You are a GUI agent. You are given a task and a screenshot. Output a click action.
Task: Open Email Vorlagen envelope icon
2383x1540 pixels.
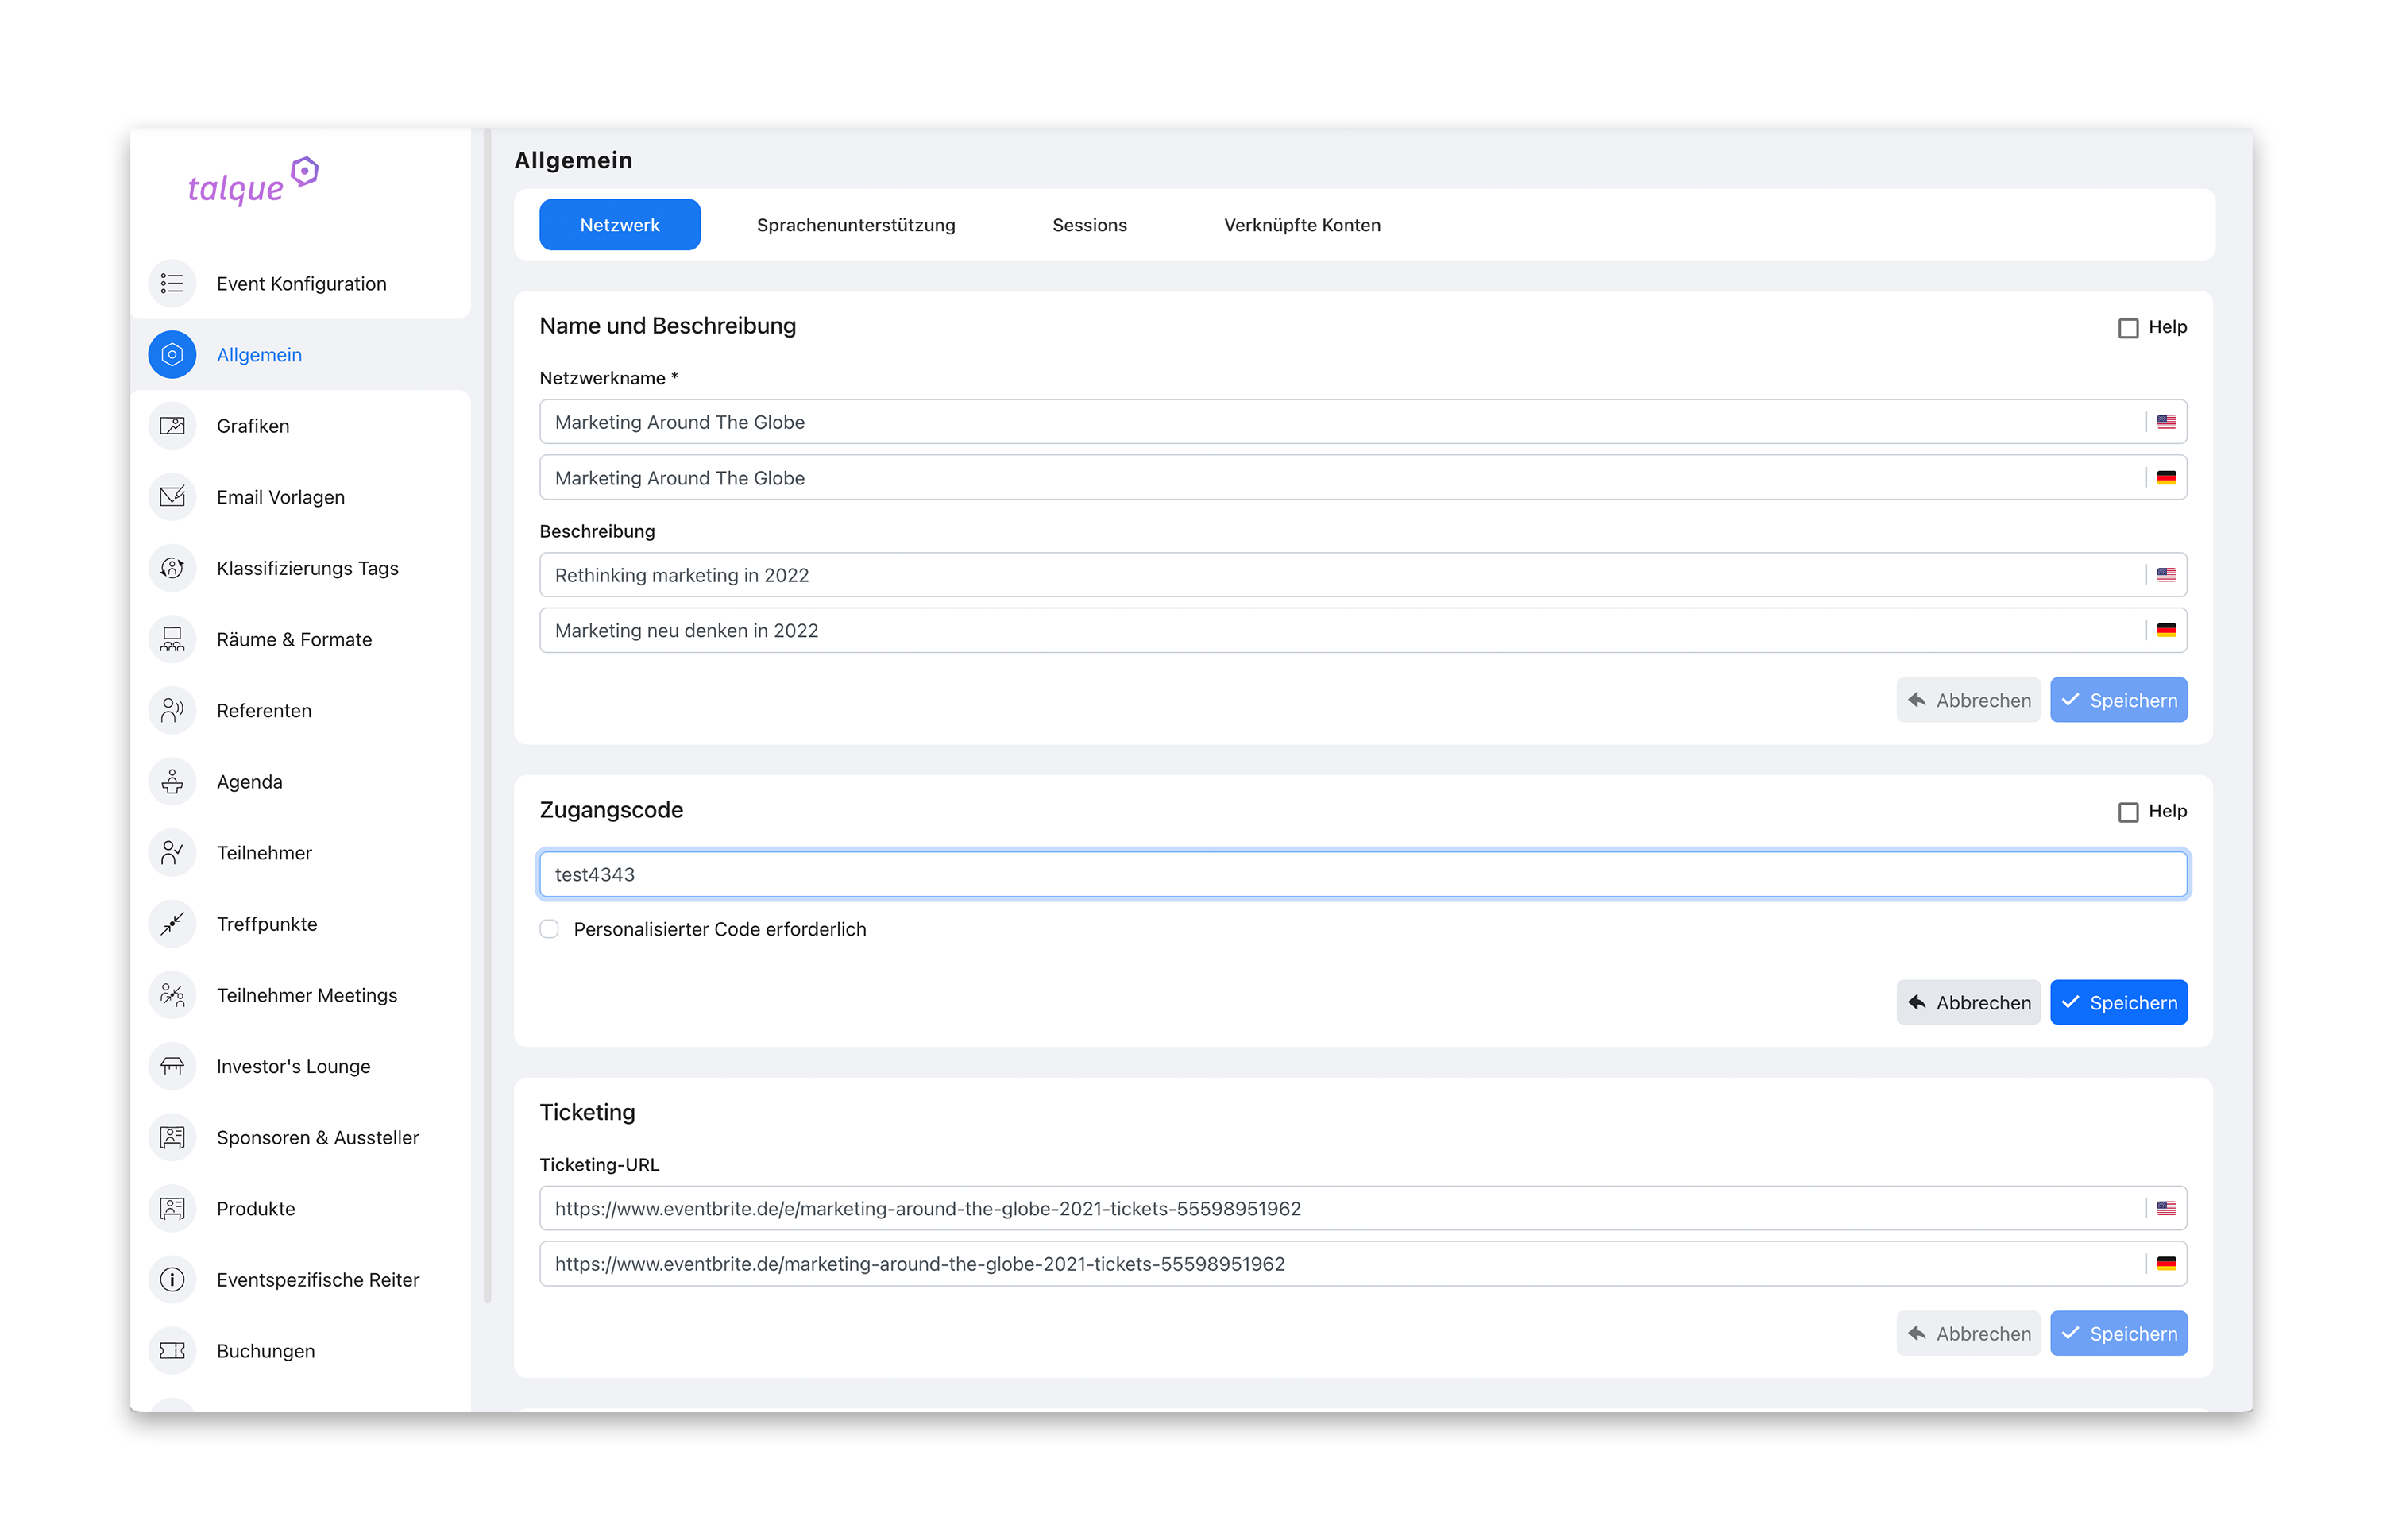point(172,497)
